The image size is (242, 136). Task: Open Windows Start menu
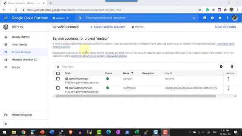coord(4,132)
